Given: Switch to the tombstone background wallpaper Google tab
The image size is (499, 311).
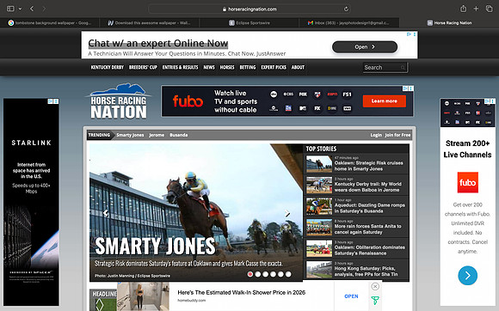Looking at the screenshot, I should click(50, 23).
